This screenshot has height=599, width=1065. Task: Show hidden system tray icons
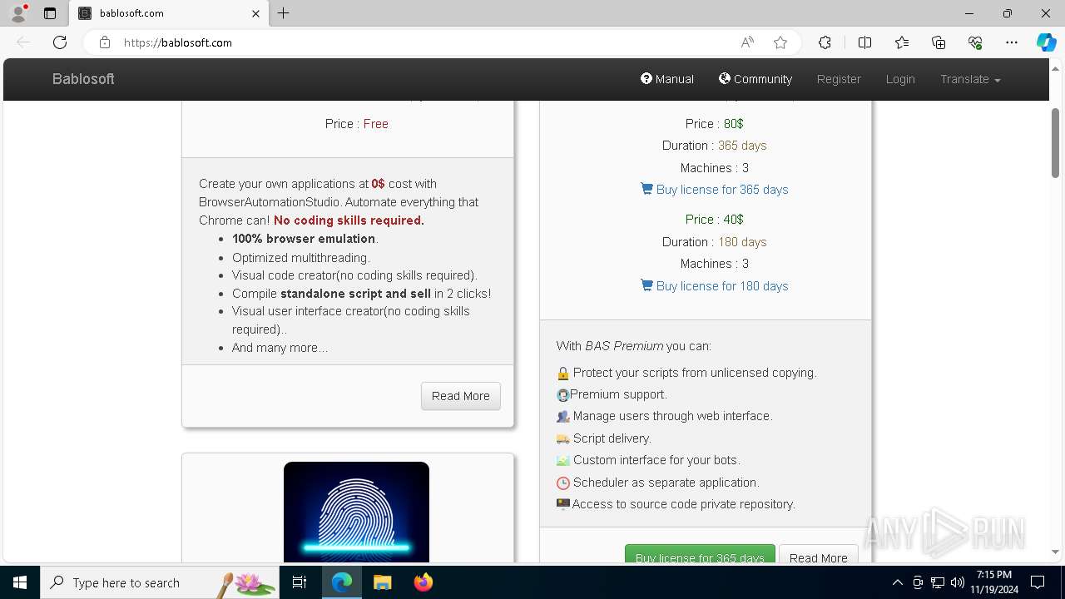coord(897,582)
